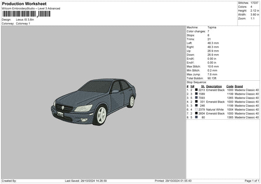Click the Natural White color swatch

[x=197, y=109]
